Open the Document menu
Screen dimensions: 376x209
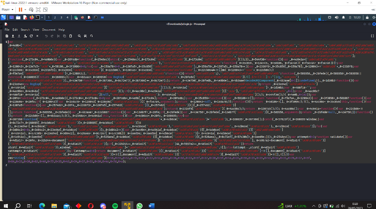[48, 30]
